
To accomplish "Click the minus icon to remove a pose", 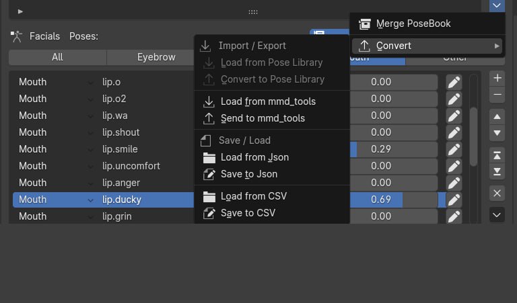I will tap(497, 95).
